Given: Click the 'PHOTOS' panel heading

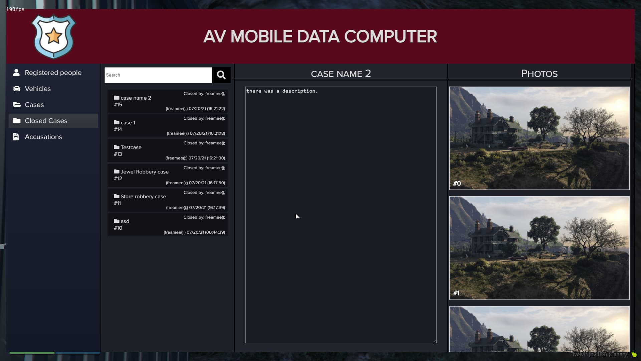Looking at the screenshot, I should point(539,74).
